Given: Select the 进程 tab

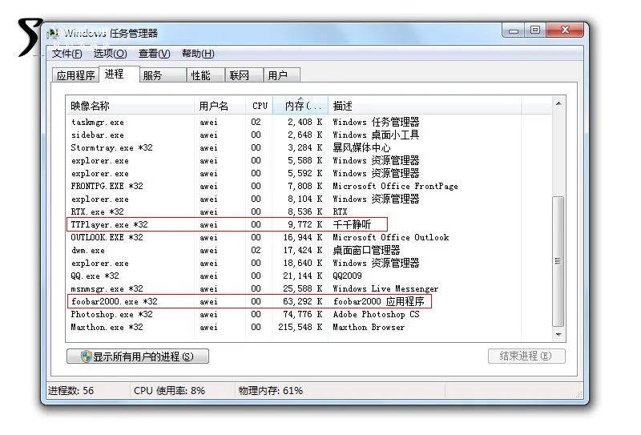Looking at the screenshot, I should [x=119, y=74].
